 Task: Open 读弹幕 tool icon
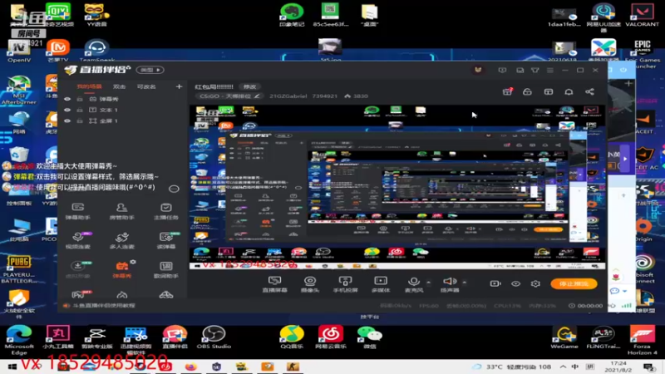(165, 240)
